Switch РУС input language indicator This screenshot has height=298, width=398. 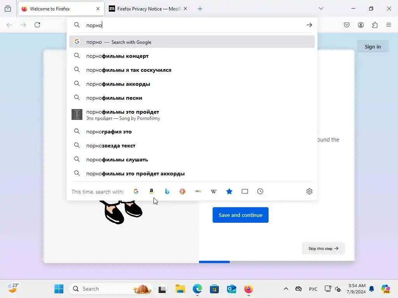pyautogui.click(x=313, y=289)
